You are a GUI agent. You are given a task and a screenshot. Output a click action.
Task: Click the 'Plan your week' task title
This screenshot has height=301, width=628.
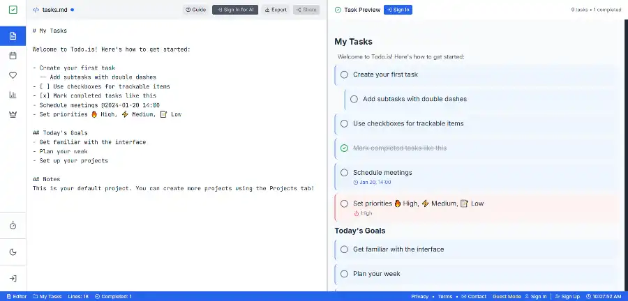(x=377, y=274)
